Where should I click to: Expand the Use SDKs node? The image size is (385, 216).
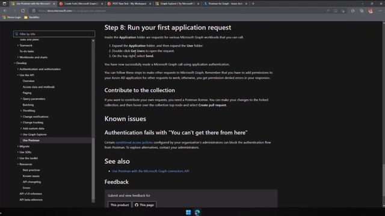tap(17, 152)
